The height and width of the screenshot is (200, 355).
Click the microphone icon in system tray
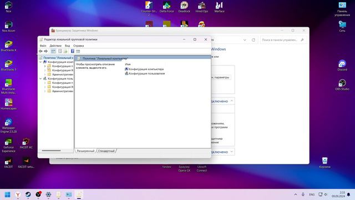click(303, 194)
